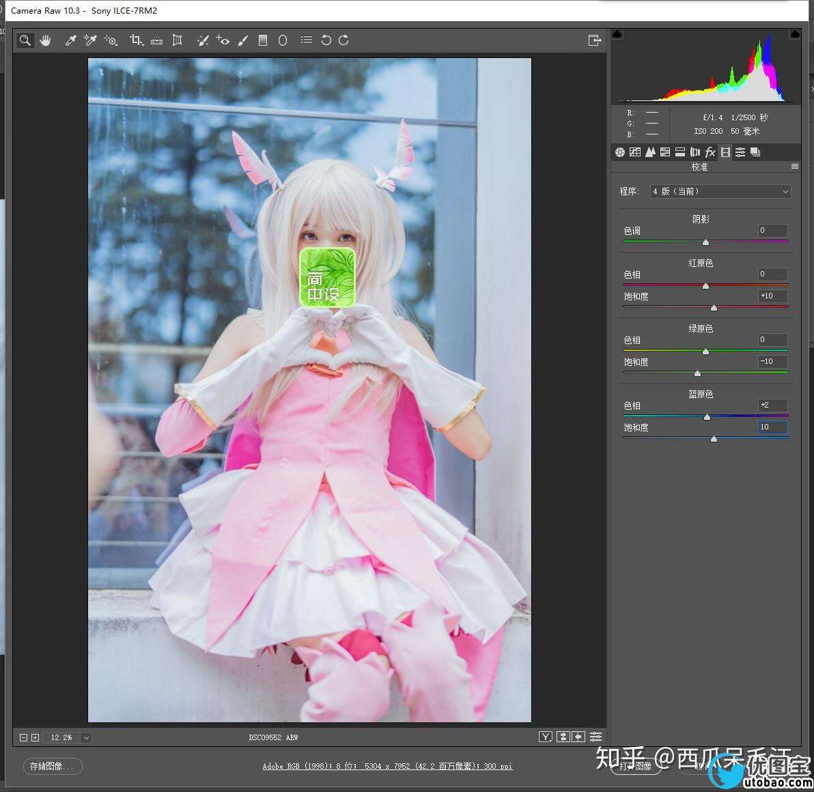Click the 红原色 饱和度 value field
Viewport: 814px width, 792px height.
click(x=772, y=296)
